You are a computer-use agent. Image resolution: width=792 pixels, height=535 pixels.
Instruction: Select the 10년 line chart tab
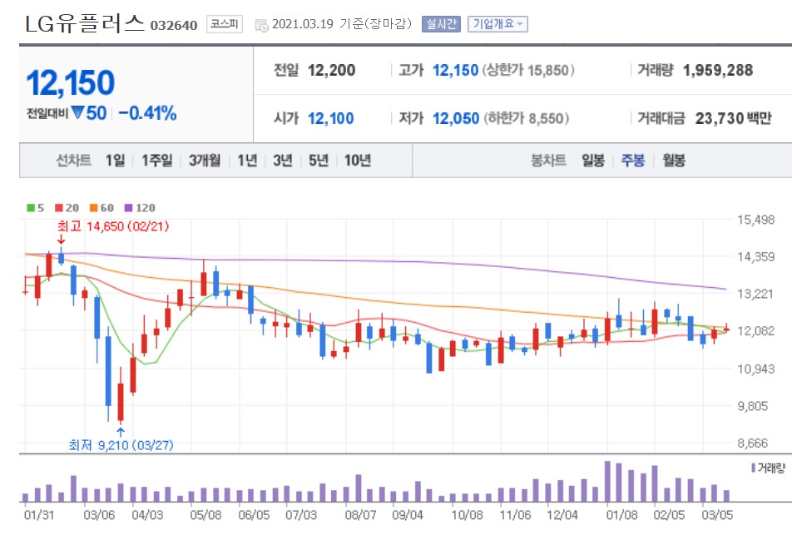(x=358, y=161)
